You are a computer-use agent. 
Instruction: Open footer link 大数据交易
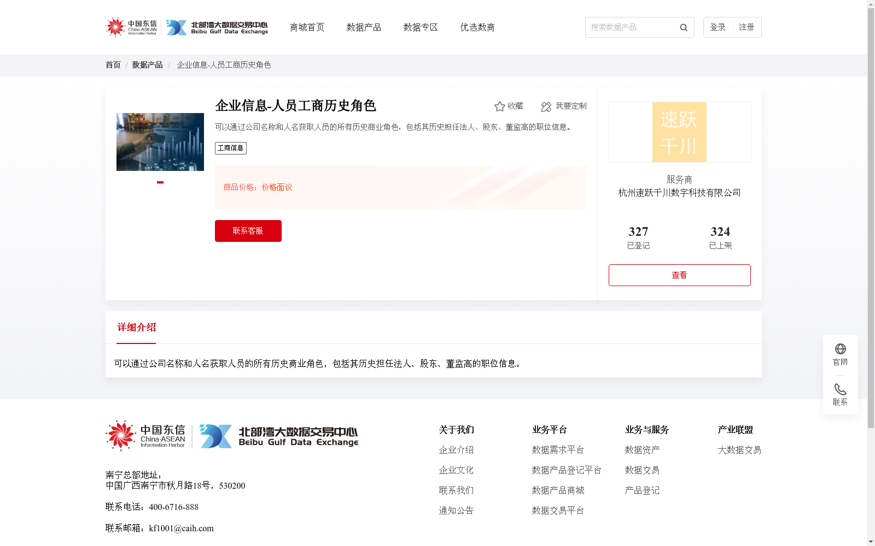tap(739, 450)
